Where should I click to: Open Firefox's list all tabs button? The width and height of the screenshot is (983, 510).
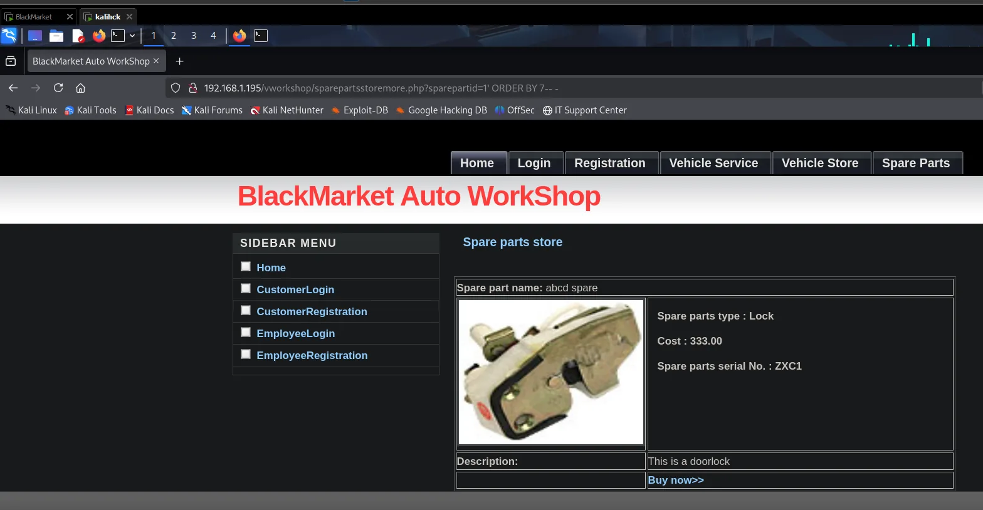[11, 61]
